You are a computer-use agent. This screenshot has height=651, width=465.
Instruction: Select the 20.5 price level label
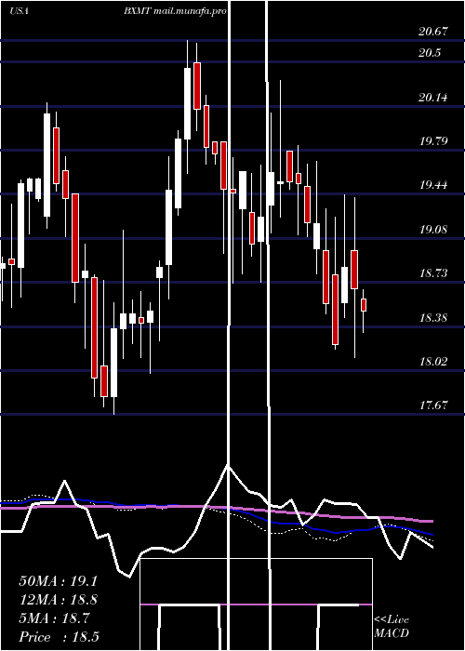coord(430,53)
